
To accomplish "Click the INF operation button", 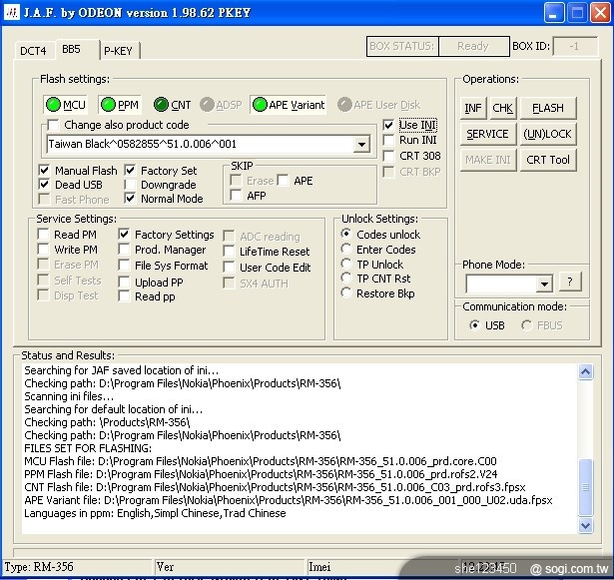I will tap(473, 108).
